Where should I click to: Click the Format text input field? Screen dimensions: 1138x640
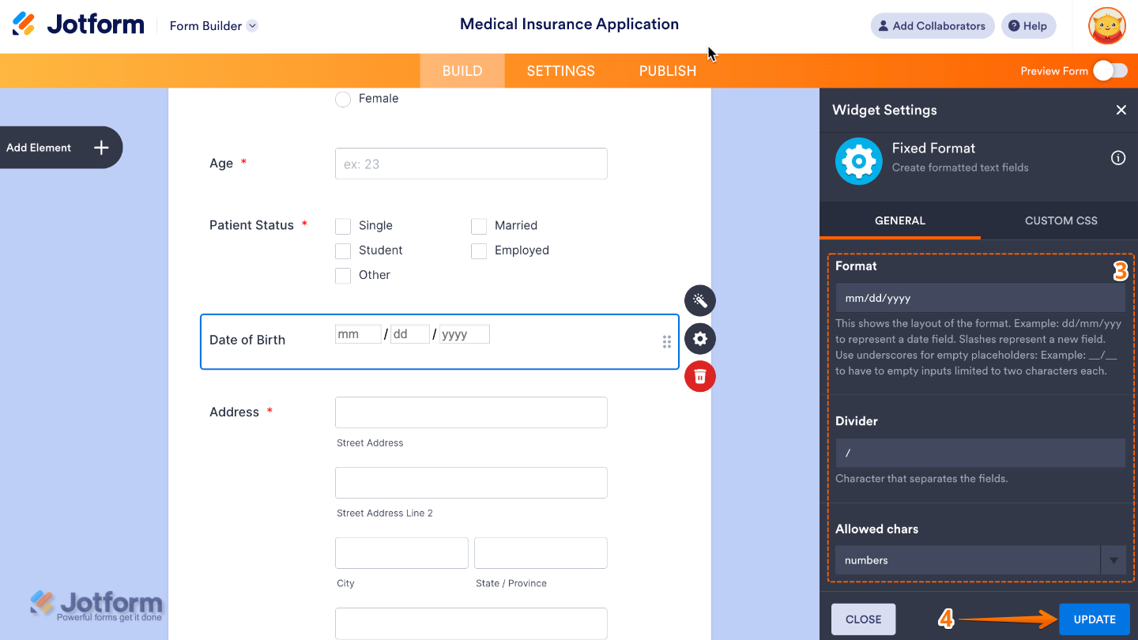pyautogui.click(x=980, y=299)
